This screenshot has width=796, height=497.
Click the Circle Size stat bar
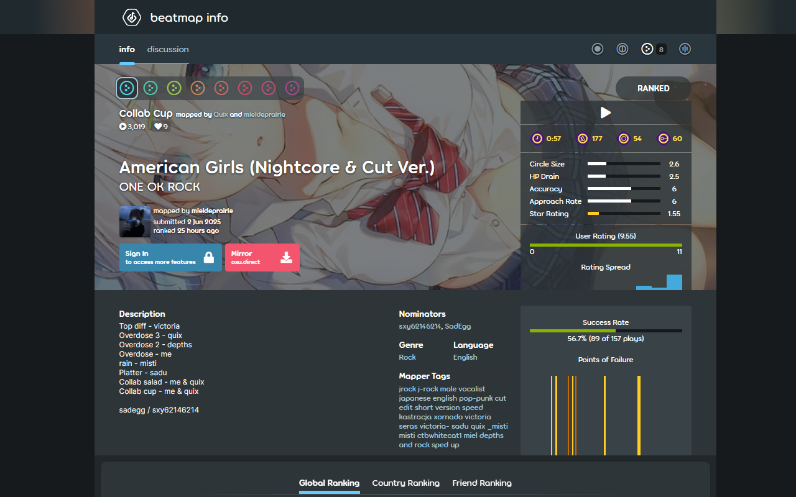[624, 164]
